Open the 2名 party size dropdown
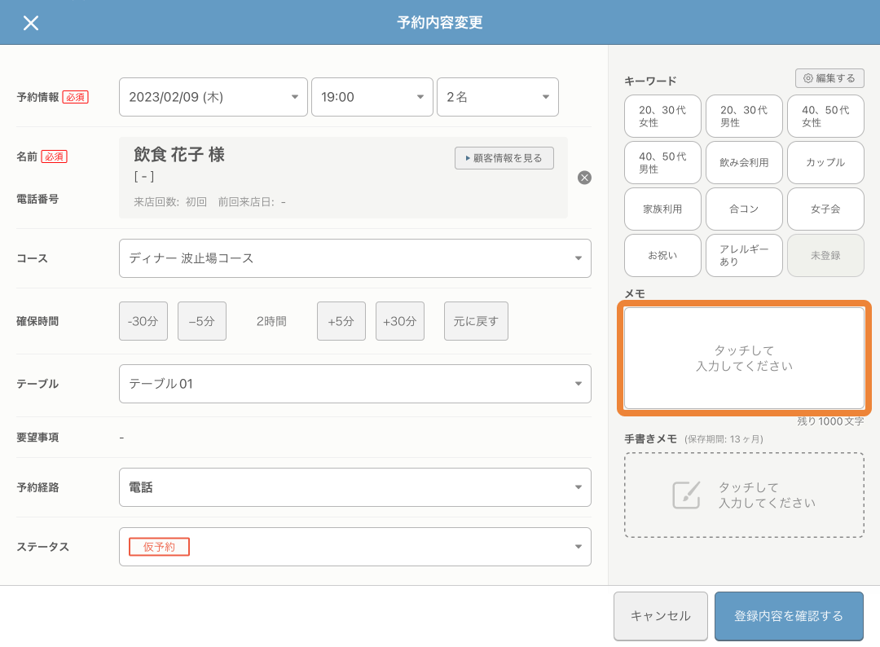880x647 pixels. (497, 96)
